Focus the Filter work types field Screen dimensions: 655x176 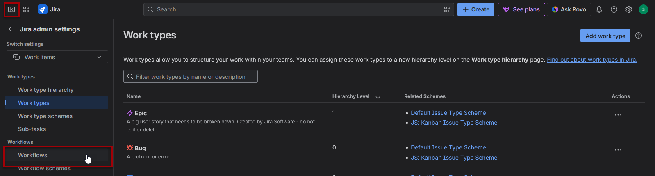pos(191,76)
